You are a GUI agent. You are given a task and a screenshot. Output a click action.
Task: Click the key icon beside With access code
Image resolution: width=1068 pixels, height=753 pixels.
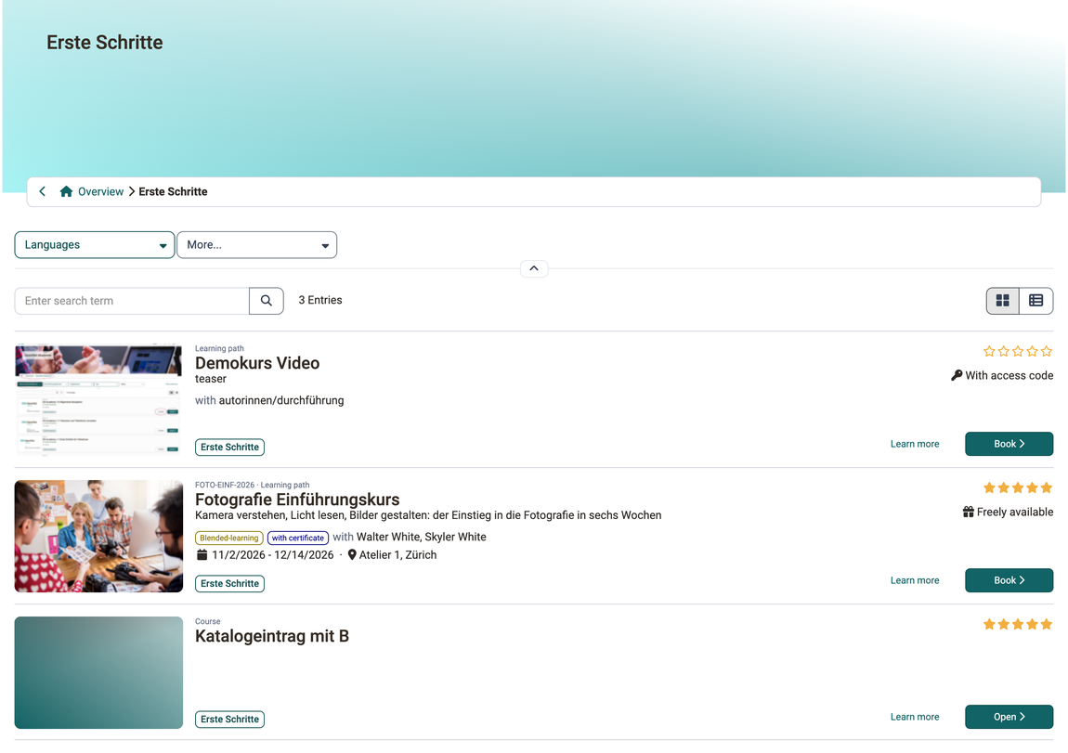pyautogui.click(x=957, y=375)
